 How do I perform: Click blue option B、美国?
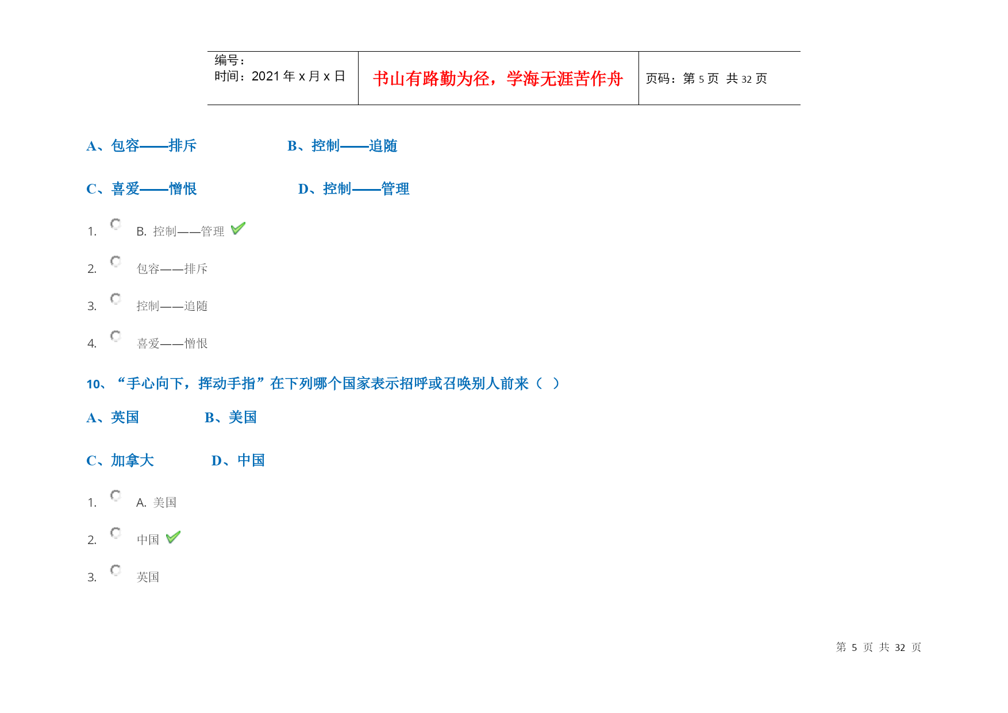pos(230,418)
